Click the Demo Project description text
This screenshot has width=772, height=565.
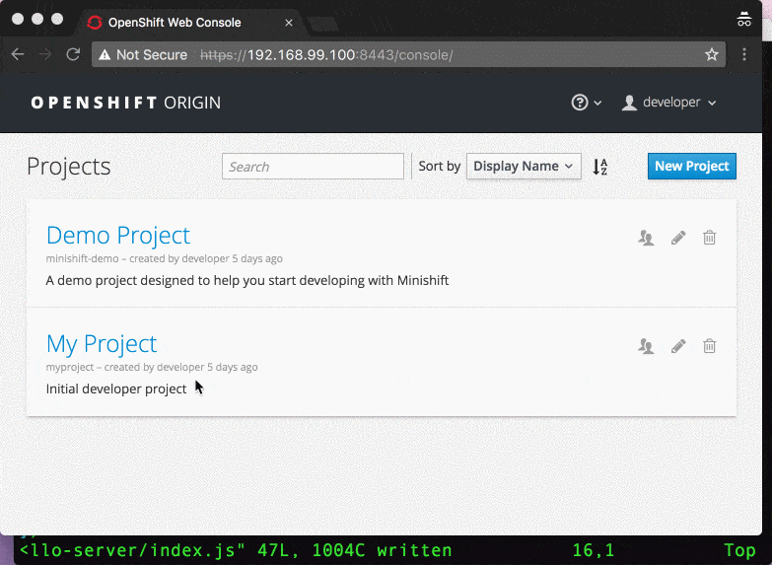(247, 280)
